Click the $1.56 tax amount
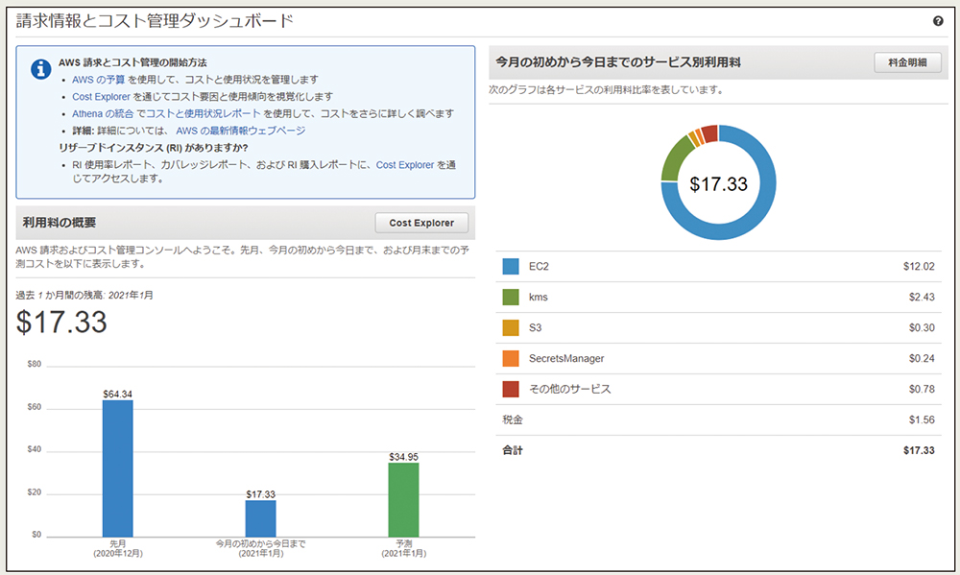960x575 pixels. tap(922, 419)
